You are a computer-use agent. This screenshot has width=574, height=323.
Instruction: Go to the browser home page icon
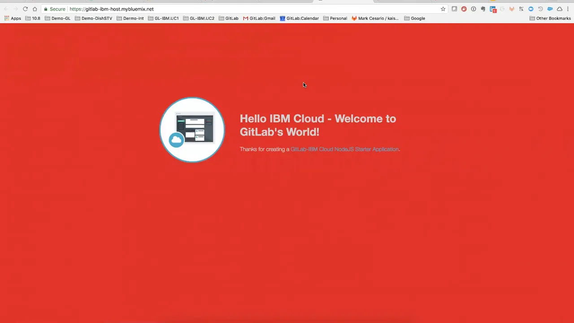[35, 9]
